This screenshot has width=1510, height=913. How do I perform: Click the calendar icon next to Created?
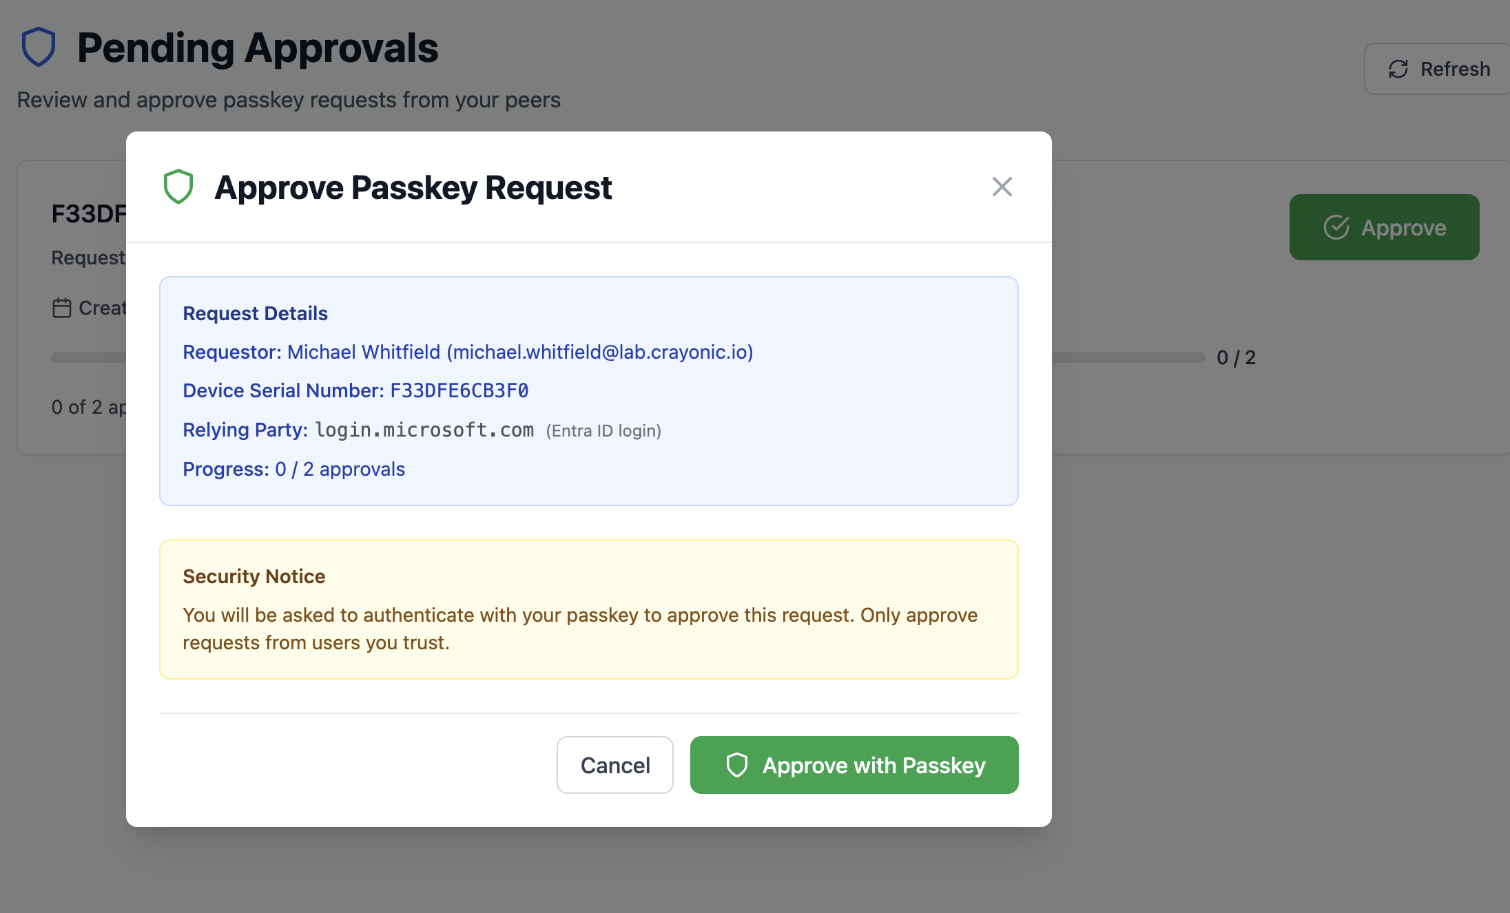[x=62, y=308]
